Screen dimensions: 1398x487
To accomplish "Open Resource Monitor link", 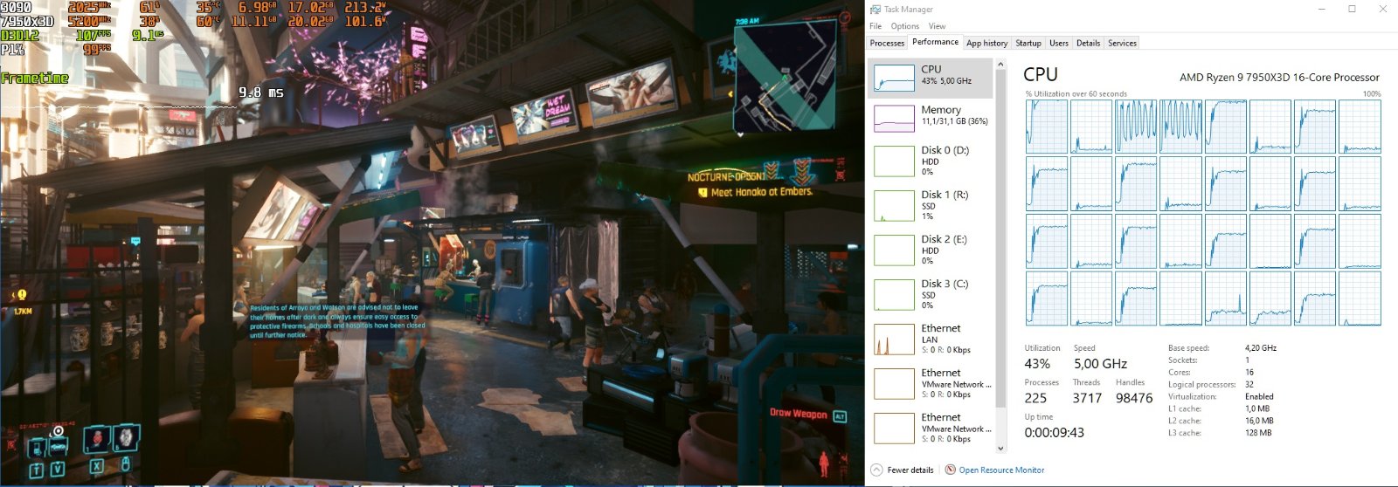I will pos(1001,470).
